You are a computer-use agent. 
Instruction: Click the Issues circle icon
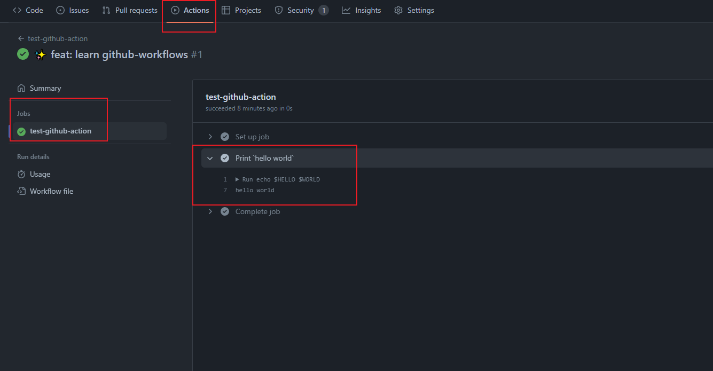60,10
